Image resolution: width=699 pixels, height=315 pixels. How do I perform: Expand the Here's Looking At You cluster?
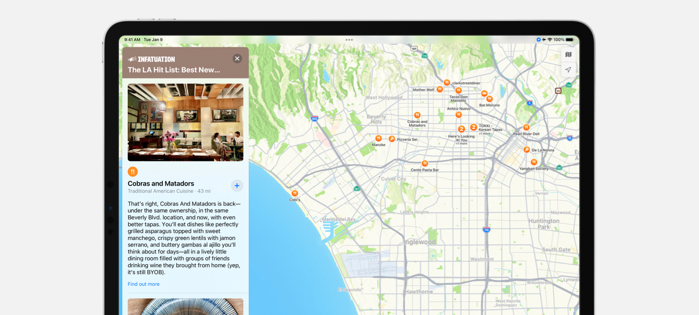pos(462,129)
